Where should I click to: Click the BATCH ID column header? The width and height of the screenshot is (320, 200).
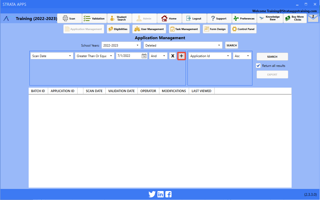(38, 91)
